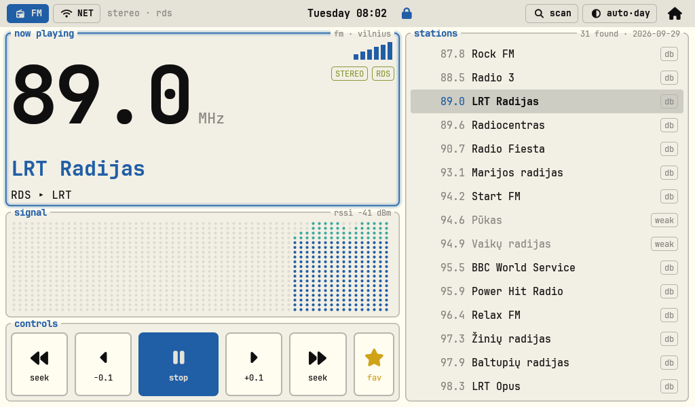Image resolution: width=695 pixels, height=407 pixels.
Task: Click the fm · vilnius region label
Action: click(362, 34)
